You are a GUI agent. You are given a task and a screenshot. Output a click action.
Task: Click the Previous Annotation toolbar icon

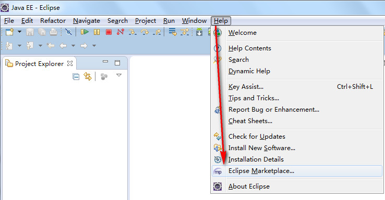click(x=30, y=46)
